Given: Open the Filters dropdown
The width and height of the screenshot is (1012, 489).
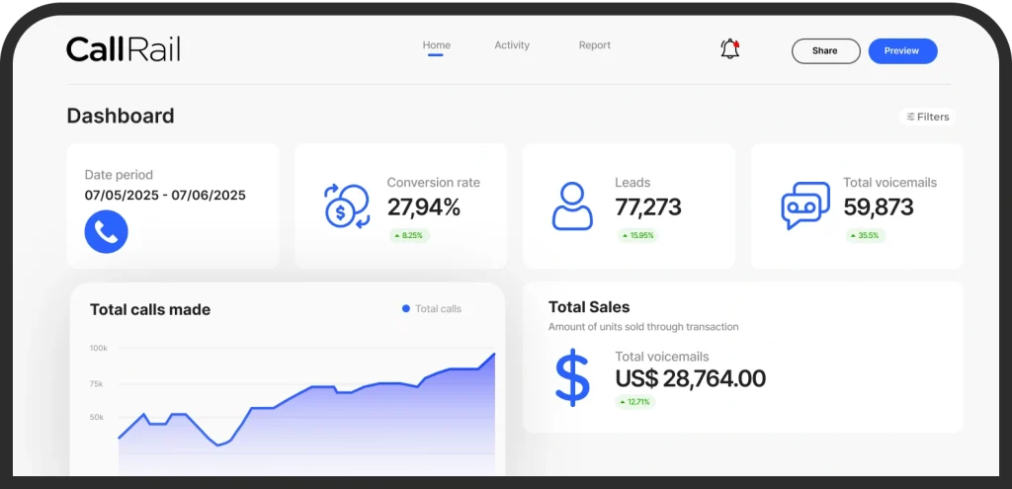Looking at the screenshot, I should (x=928, y=117).
